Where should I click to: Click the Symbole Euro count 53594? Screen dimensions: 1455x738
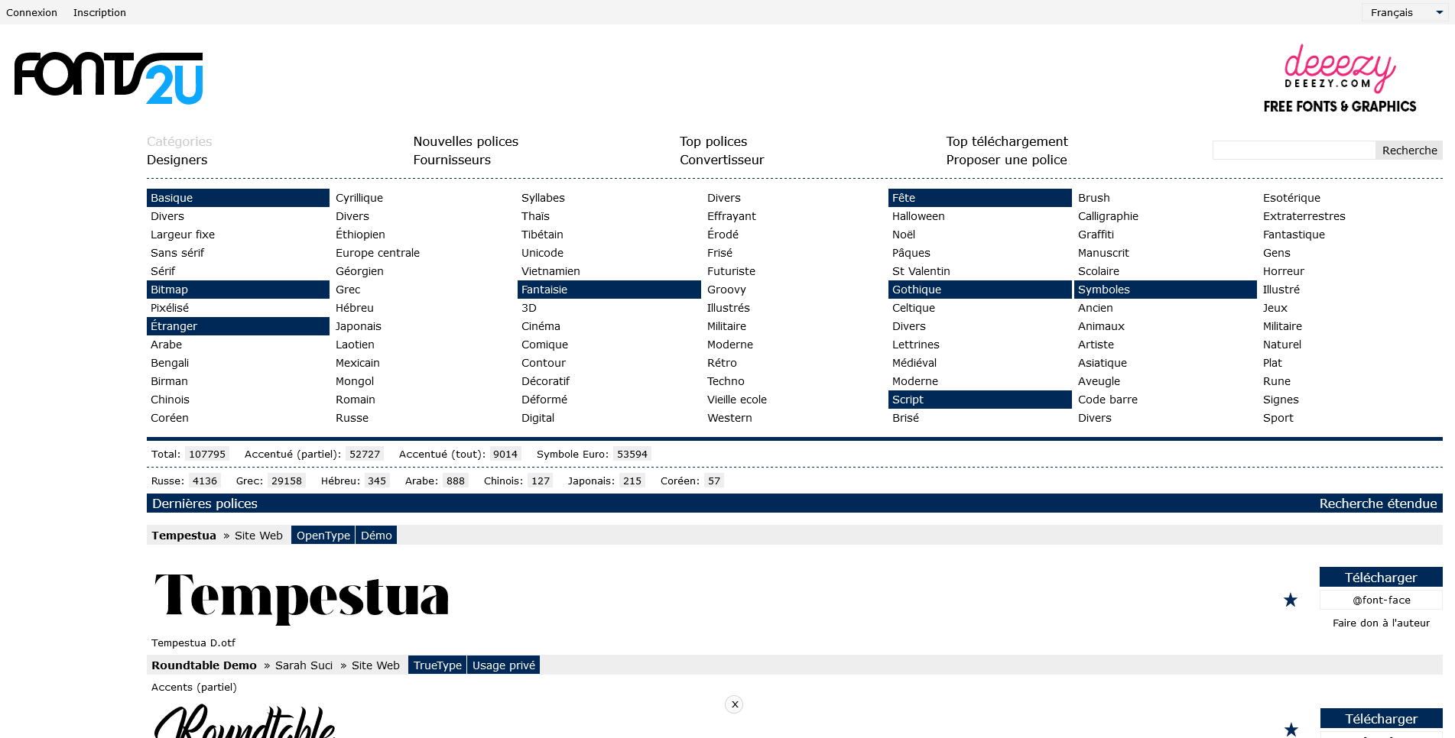[x=632, y=454]
